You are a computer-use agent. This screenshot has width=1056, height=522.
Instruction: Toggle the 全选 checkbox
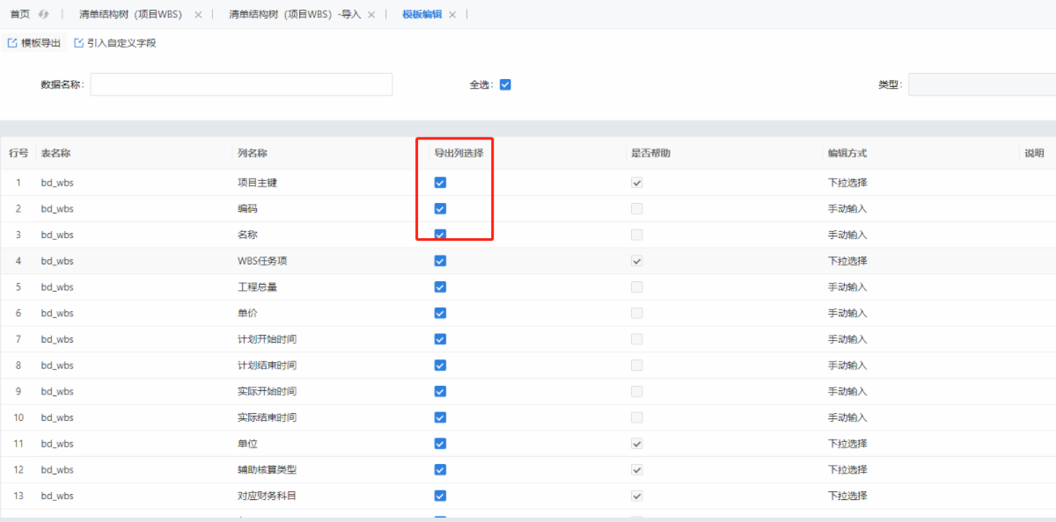click(x=505, y=84)
